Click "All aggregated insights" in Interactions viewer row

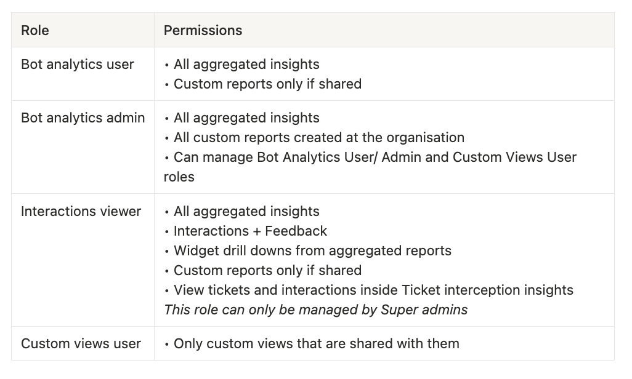coord(246,212)
